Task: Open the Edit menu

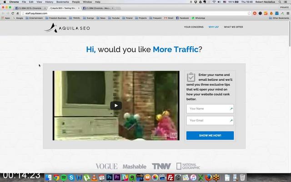Action: pos(31,2)
